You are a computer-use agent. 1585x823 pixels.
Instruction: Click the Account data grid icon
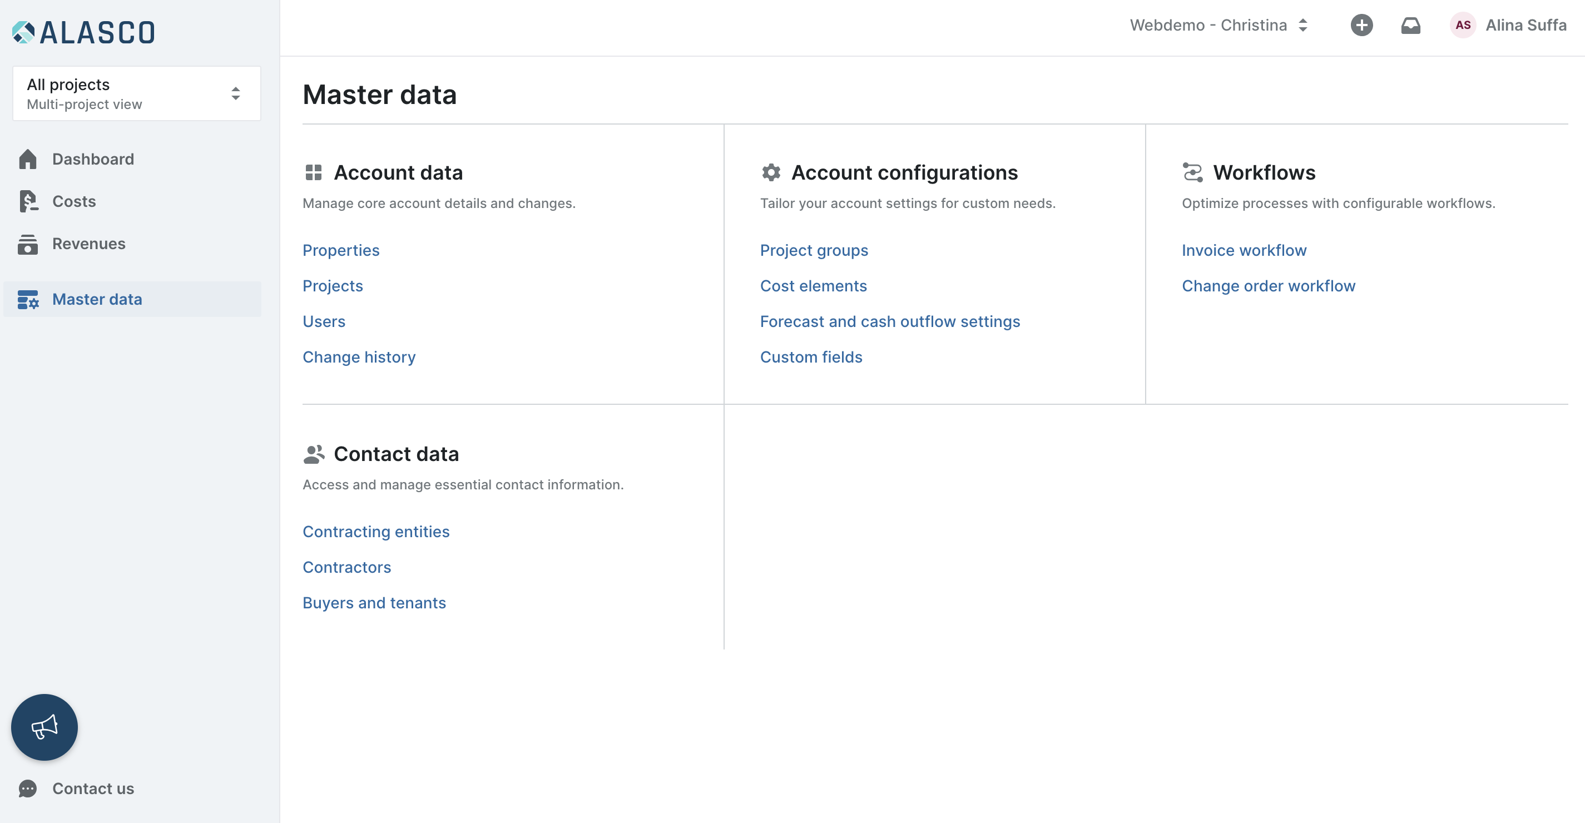[314, 173]
